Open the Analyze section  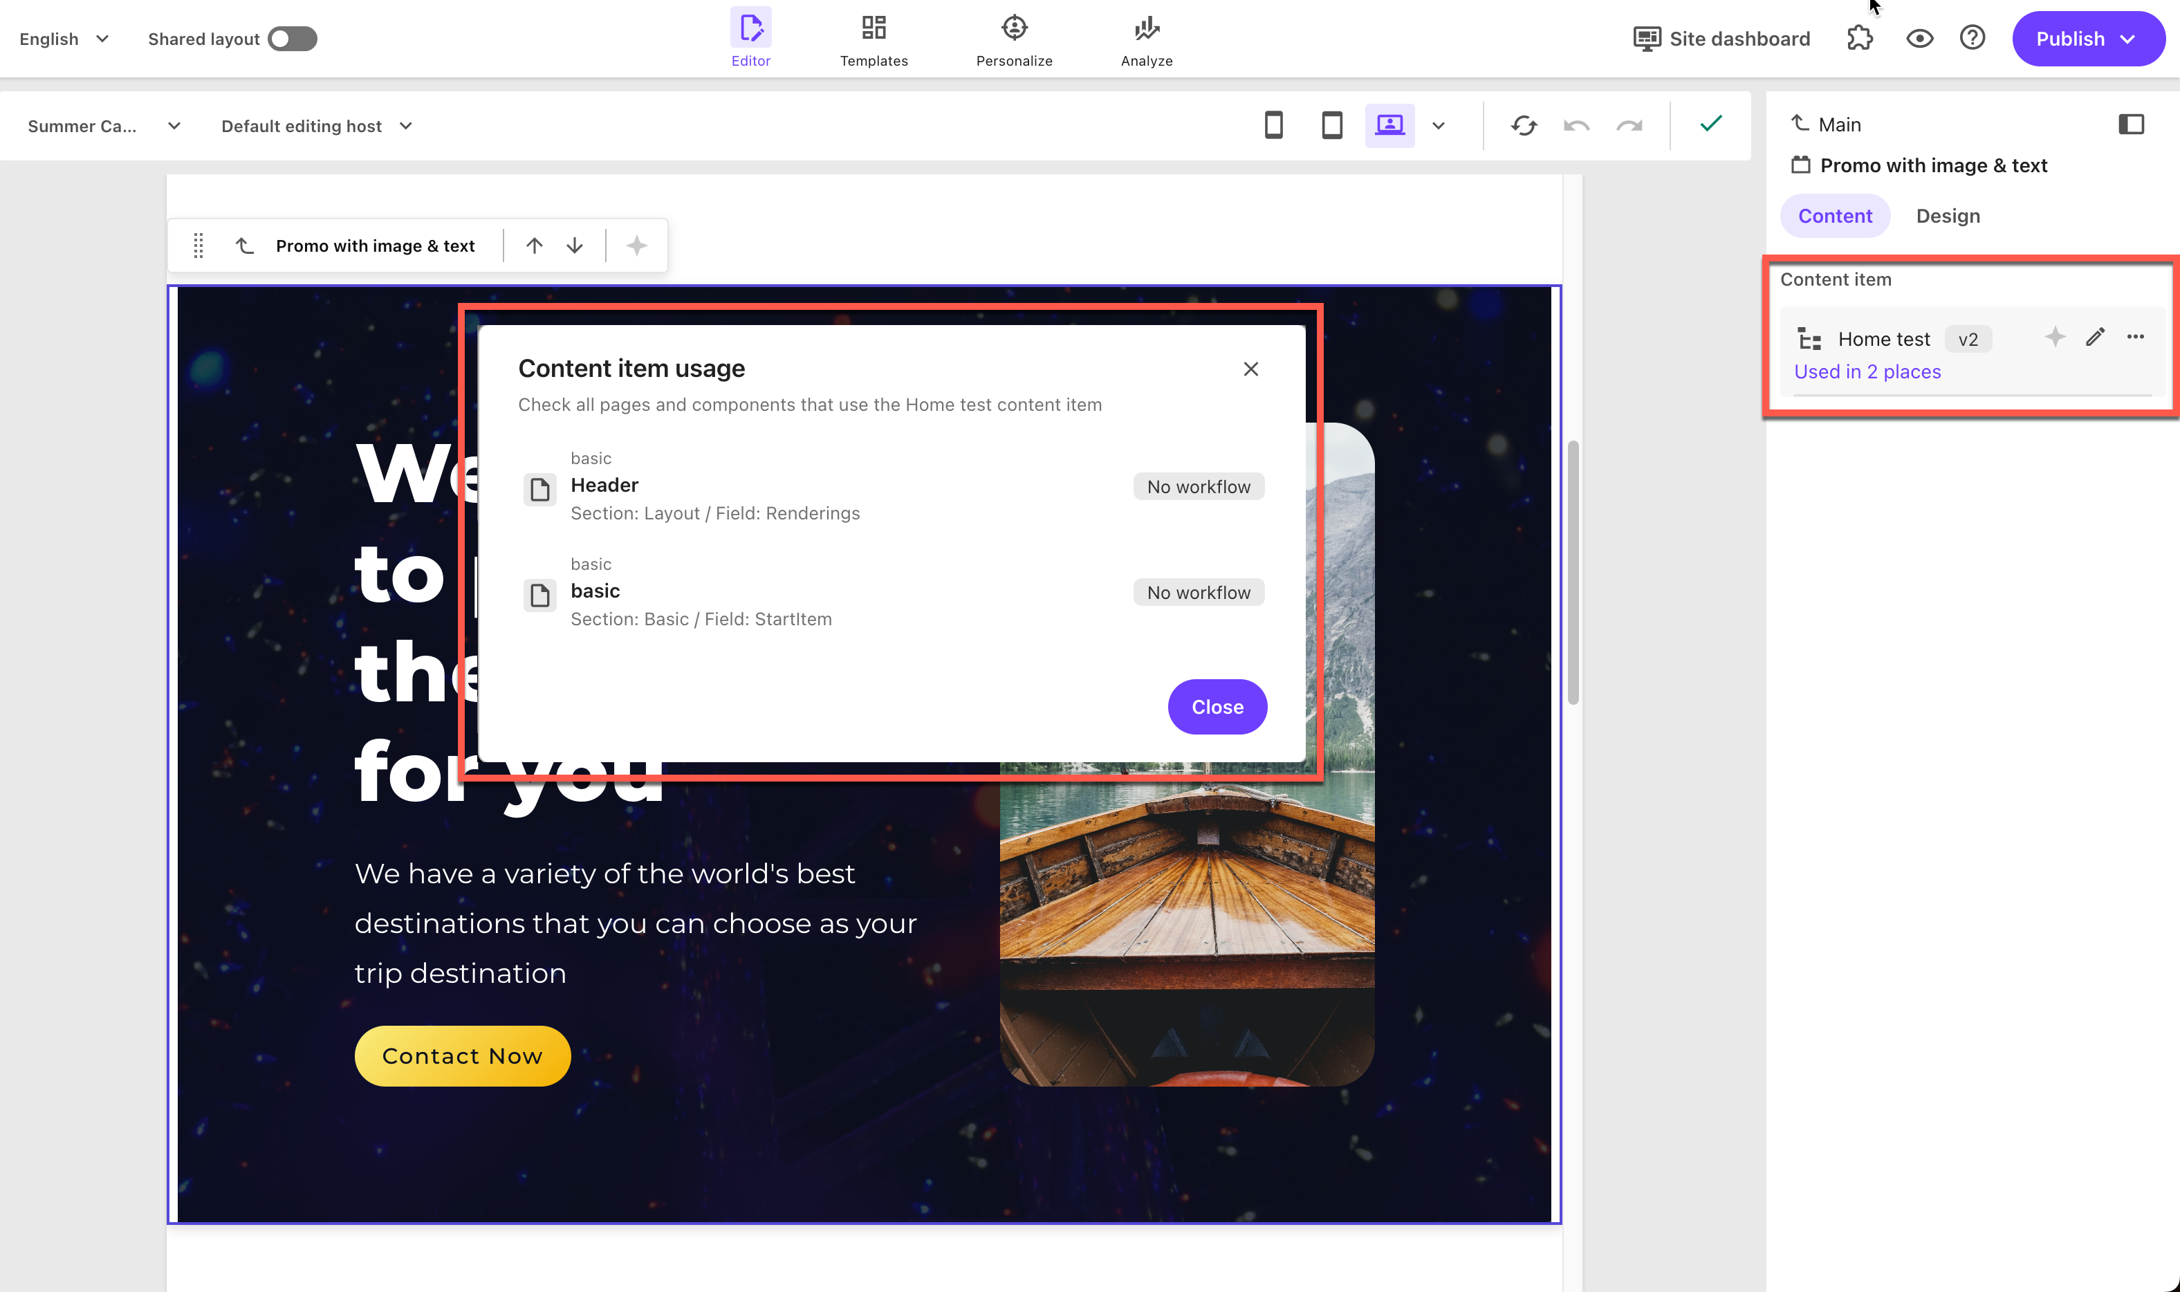click(1146, 38)
